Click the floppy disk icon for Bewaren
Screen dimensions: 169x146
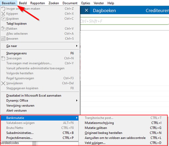point(3,39)
